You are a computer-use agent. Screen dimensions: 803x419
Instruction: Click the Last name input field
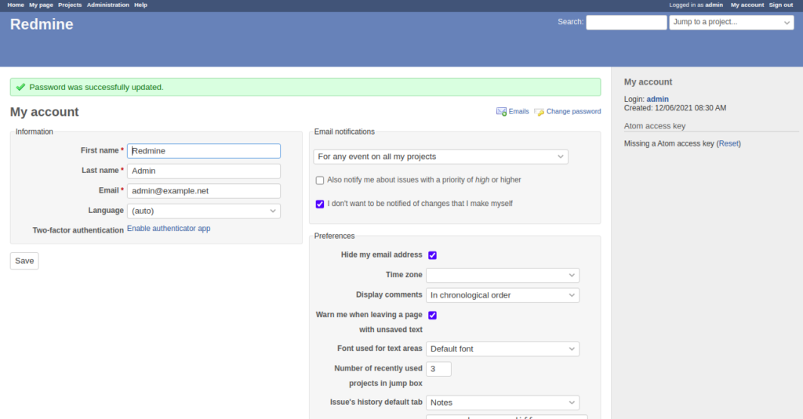204,171
